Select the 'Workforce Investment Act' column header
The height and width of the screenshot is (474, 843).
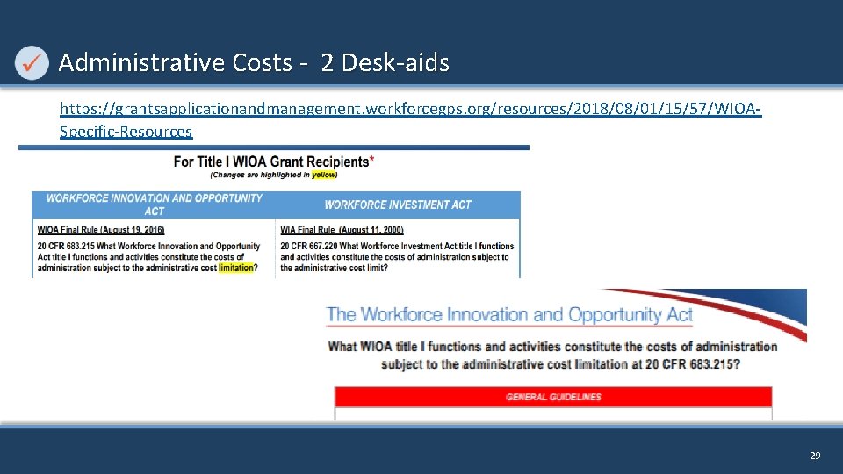coord(397,205)
